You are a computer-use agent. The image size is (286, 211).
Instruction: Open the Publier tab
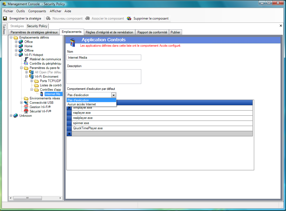click(x=175, y=32)
